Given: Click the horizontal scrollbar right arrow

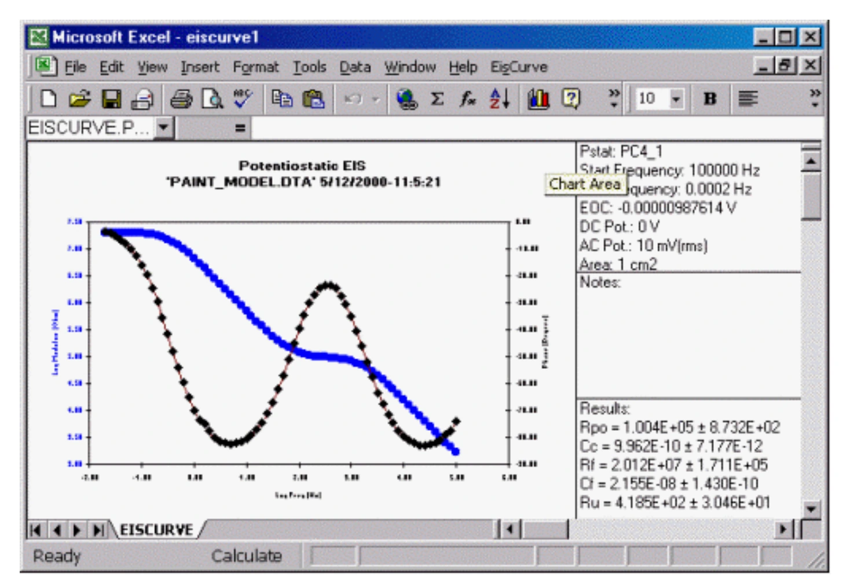Looking at the screenshot, I should [x=783, y=529].
